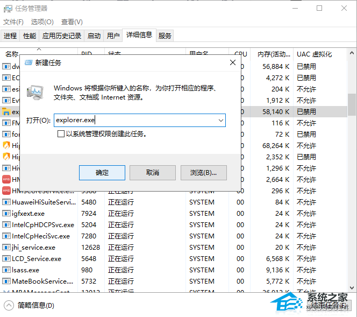The height and width of the screenshot is (317, 357).
Task: Click the dw process icon in the first row
Action: click(x=6, y=66)
